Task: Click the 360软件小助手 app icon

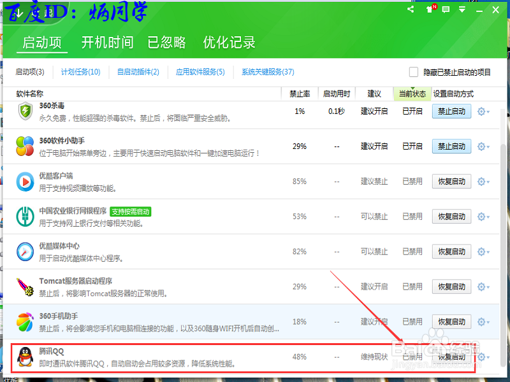Action: click(24, 146)
